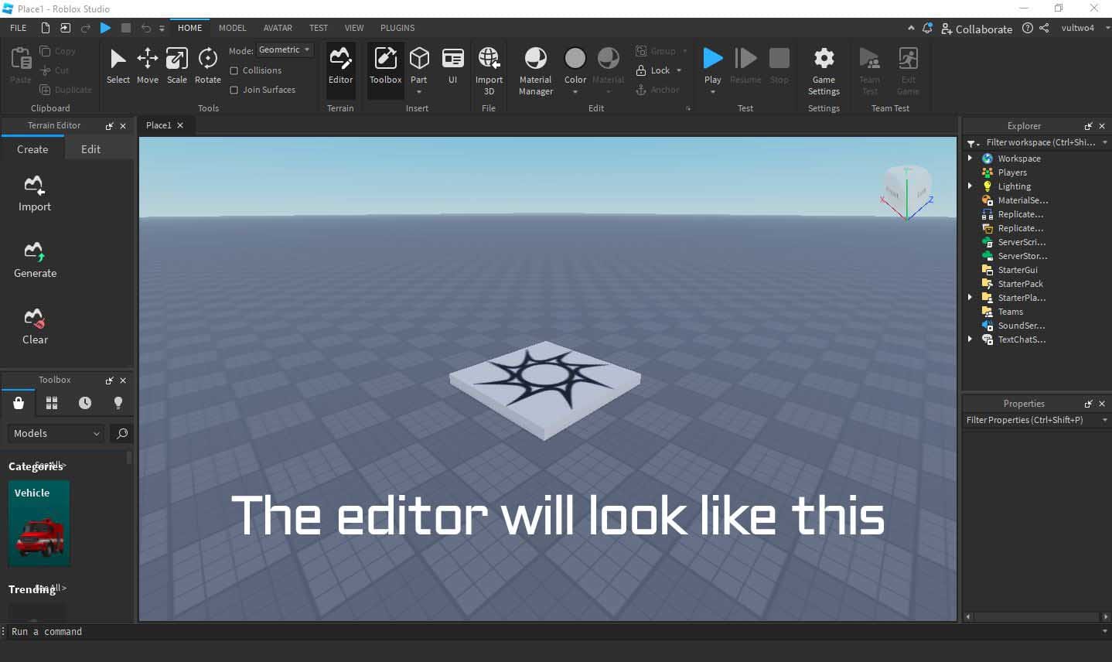Screen dimensions: 1112x662
Task: Click Import in Terrain Editor
Action: tap(34, 193)
